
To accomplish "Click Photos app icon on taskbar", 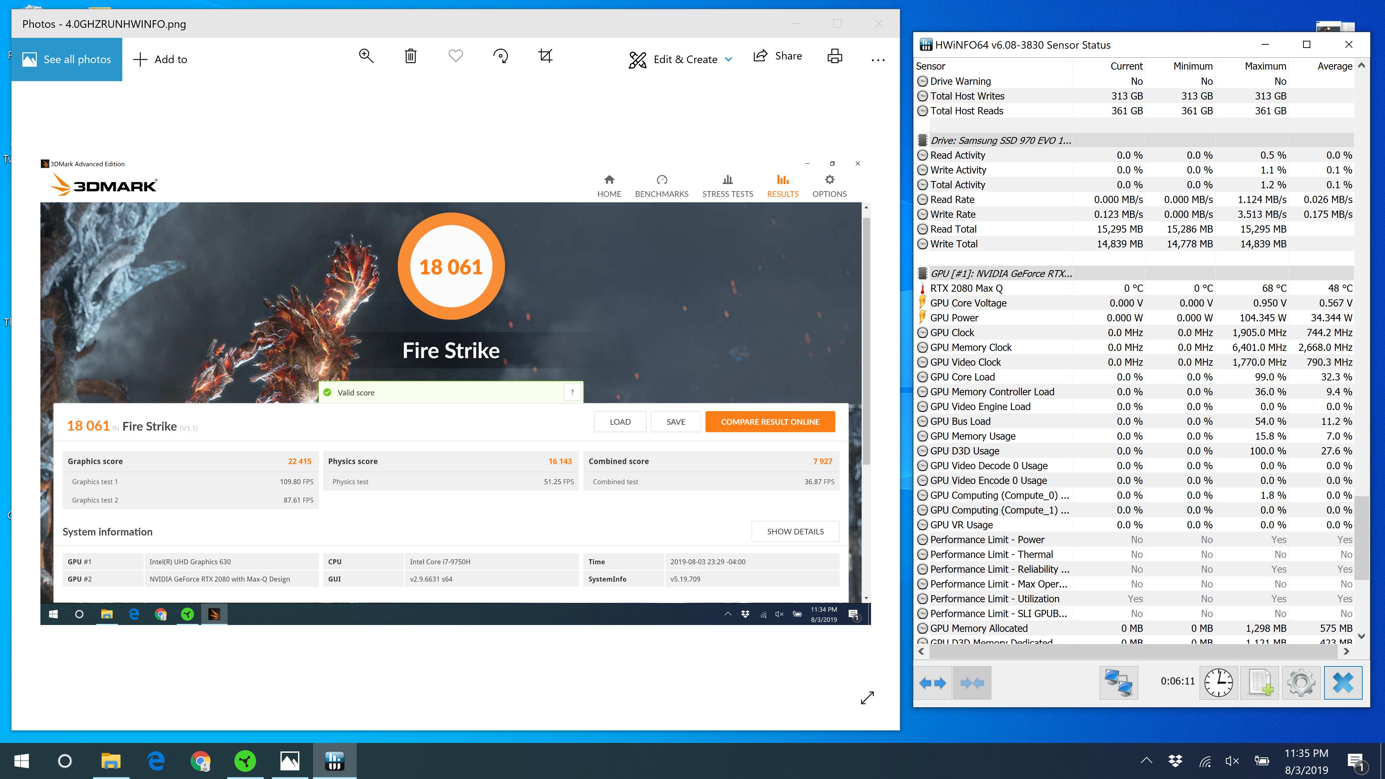I will pos(290,761).
